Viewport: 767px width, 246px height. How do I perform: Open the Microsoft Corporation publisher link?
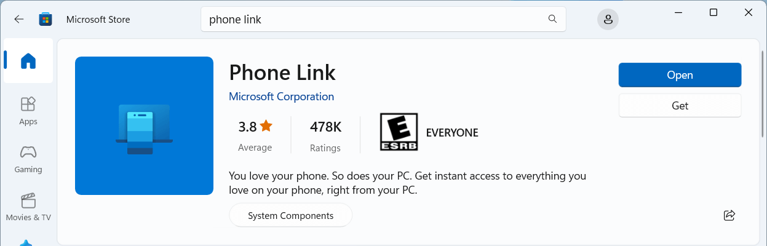click(281, 97)
